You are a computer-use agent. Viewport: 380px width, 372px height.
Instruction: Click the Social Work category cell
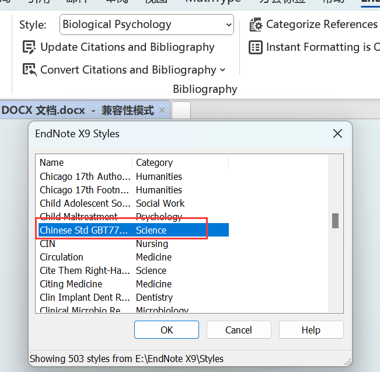coord(160,203)
